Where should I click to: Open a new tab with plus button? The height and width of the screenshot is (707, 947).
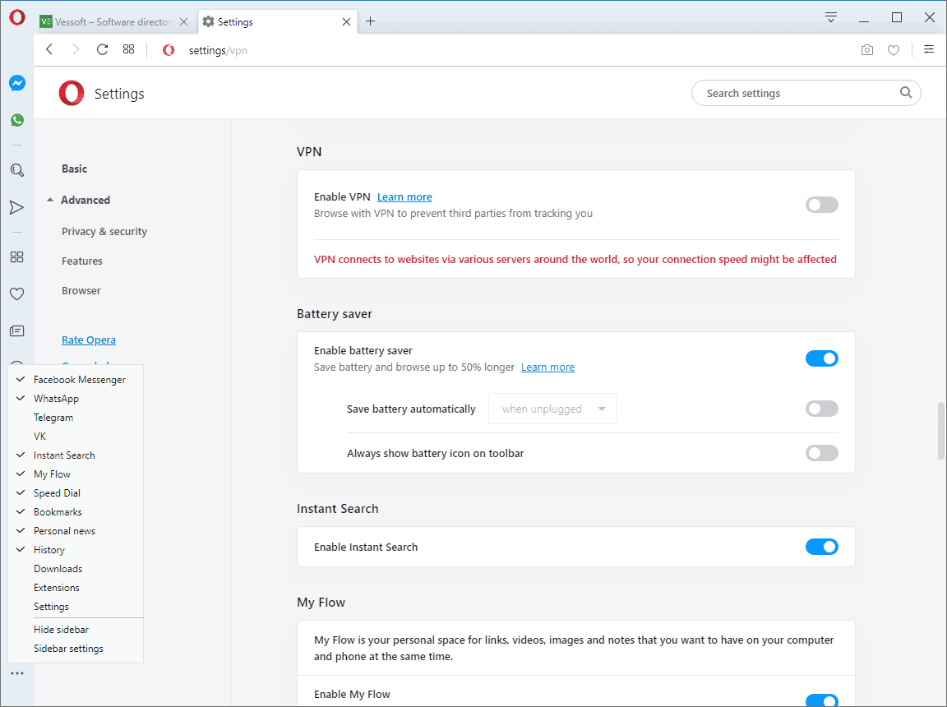pos(370,21)
